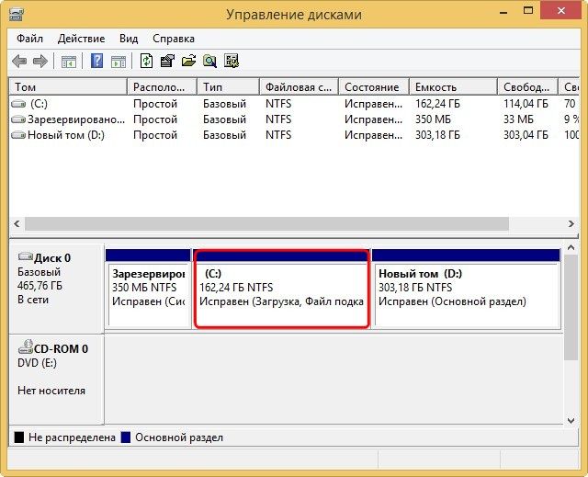Click the 303,18 ГБ capacity cell in list
Image resolution: width=588 pixels, height=477 pixels.
point(437,135)
